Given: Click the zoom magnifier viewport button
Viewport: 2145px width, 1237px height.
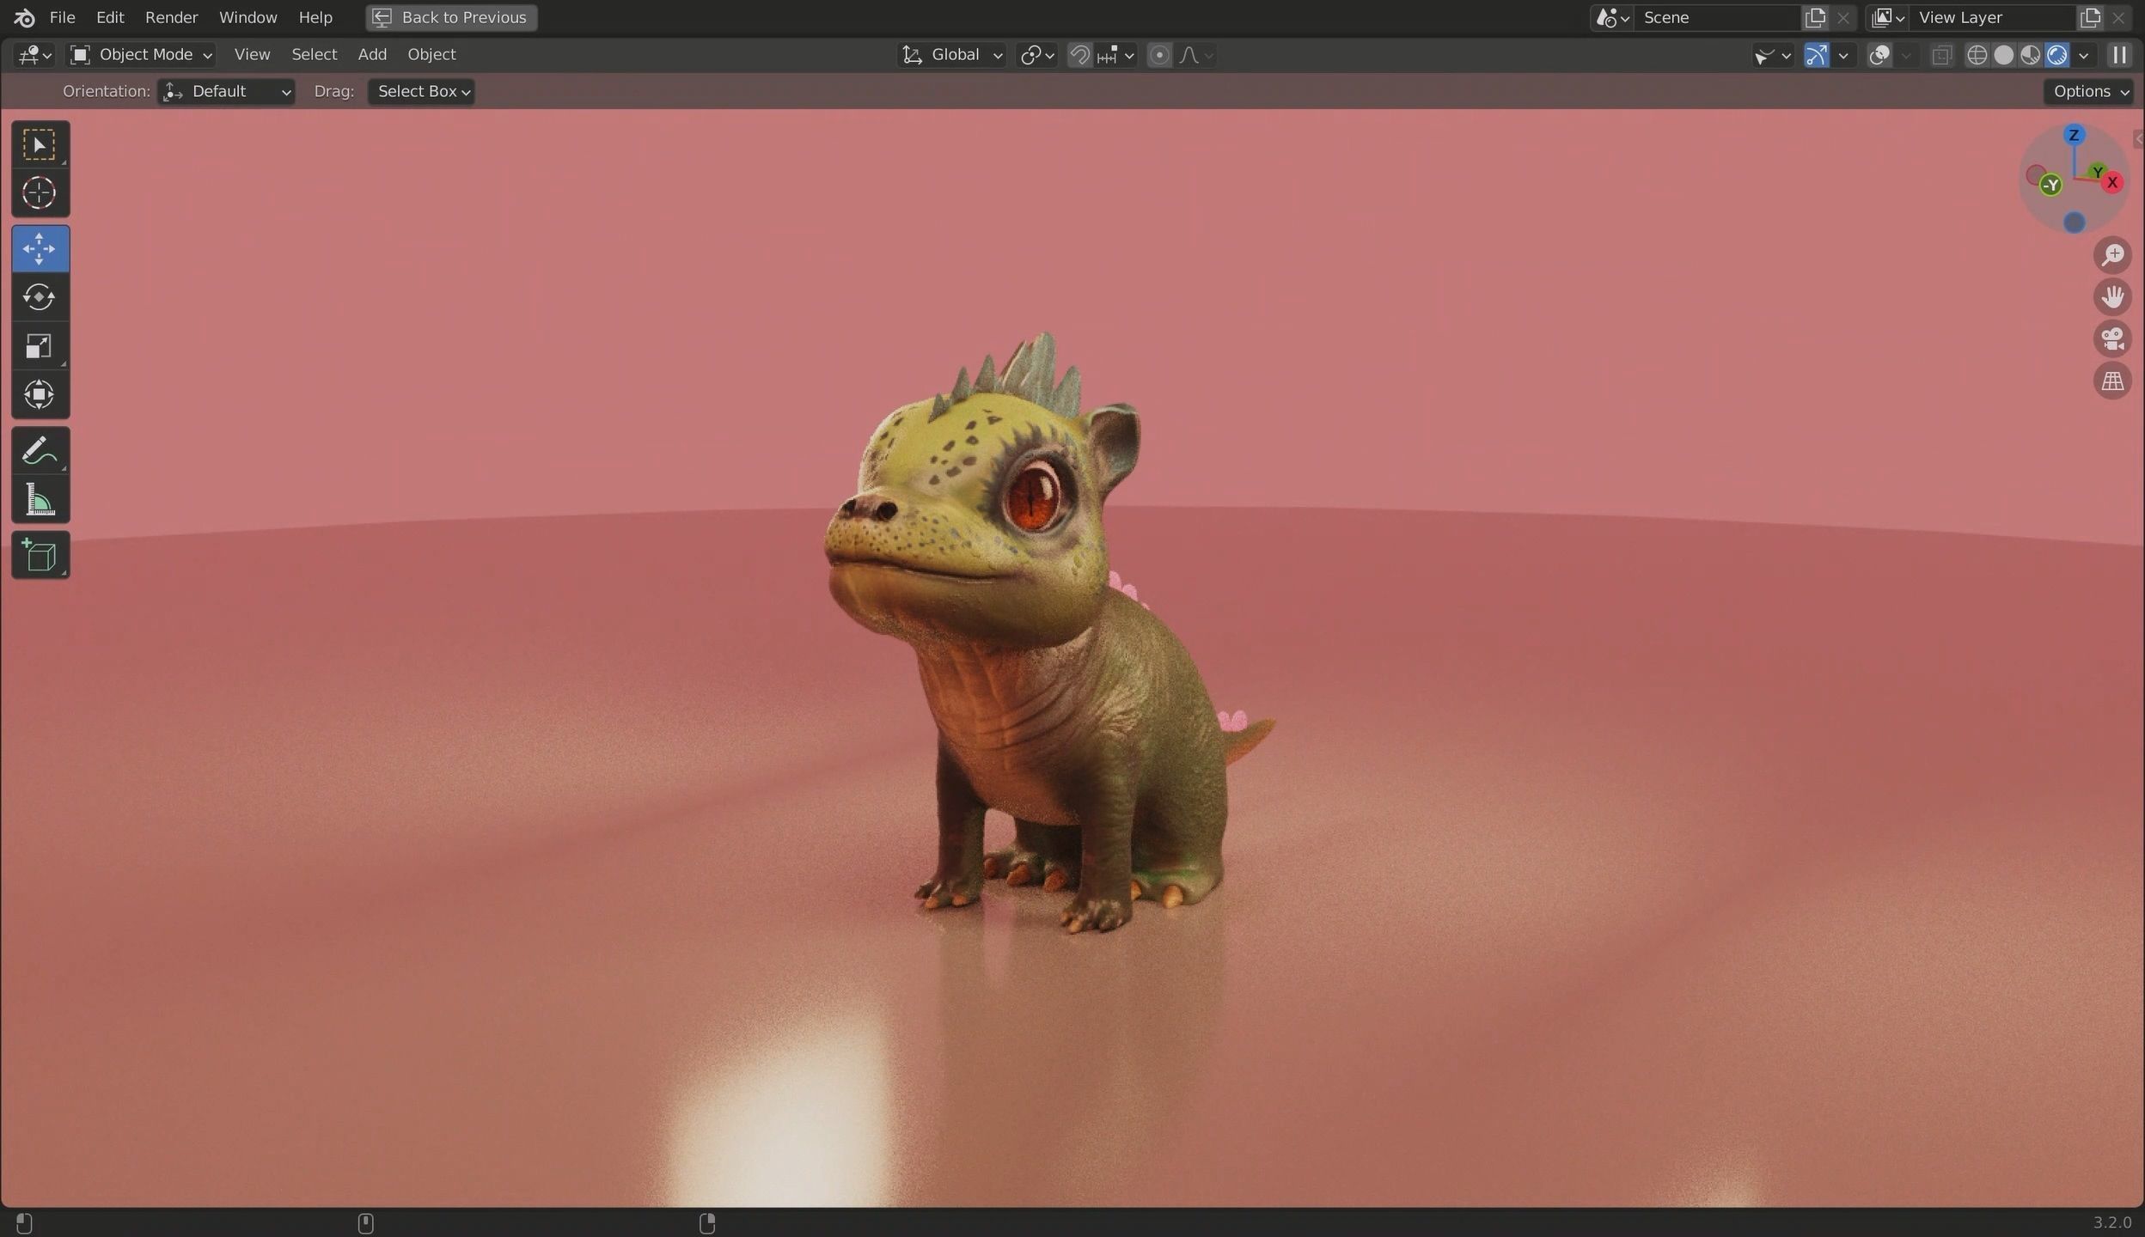Looking at the screenshot, I should point(2112,255).
